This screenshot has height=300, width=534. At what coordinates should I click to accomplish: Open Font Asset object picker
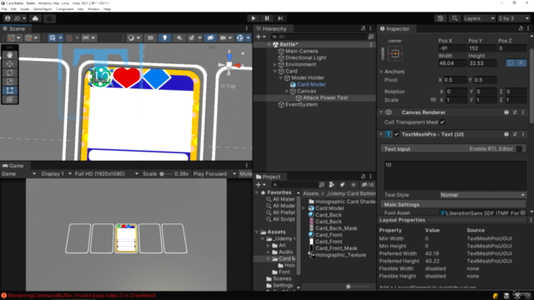(523, 213)
